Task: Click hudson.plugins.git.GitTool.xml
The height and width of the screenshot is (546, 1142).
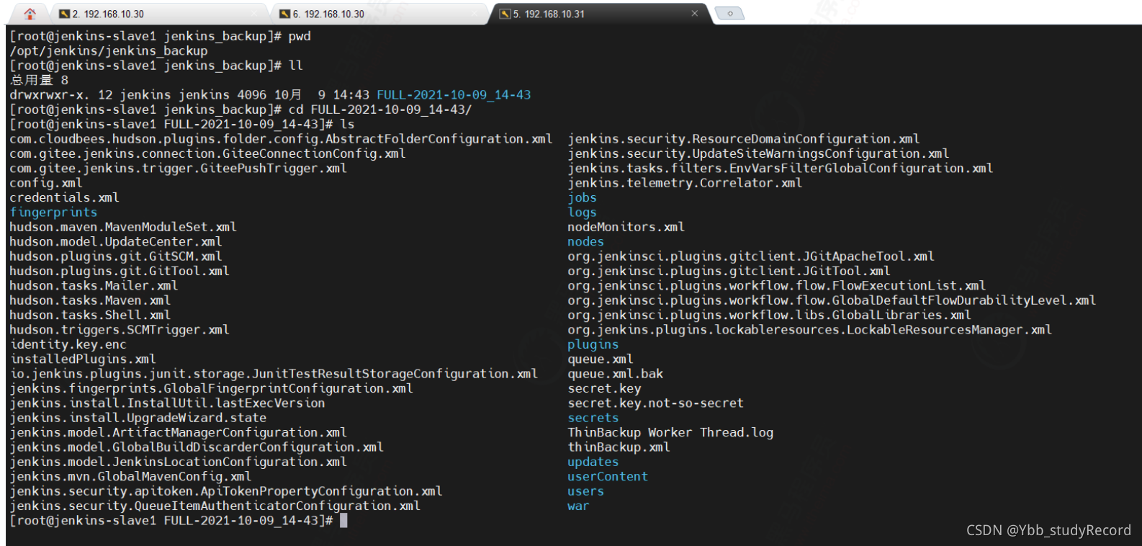Action: pos(120,271)
